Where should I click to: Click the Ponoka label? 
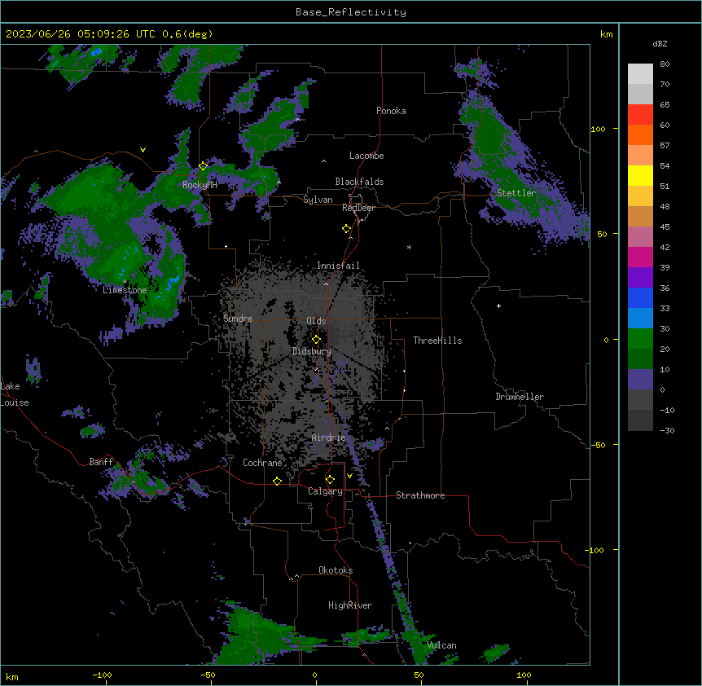tap(391, 111)
